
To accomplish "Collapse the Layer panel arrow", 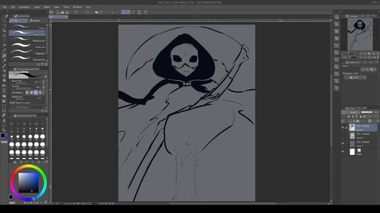I will tap(343, 108).
